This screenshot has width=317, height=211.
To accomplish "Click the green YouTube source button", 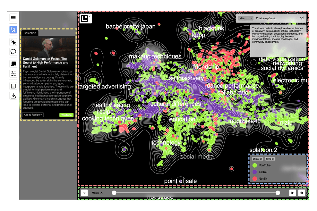I will [x=66, y=115].
